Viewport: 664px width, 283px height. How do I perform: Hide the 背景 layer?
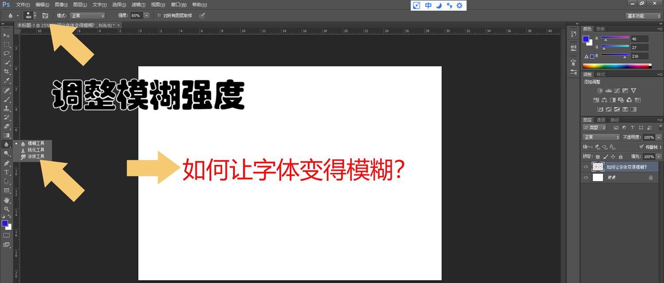point(586,177)
